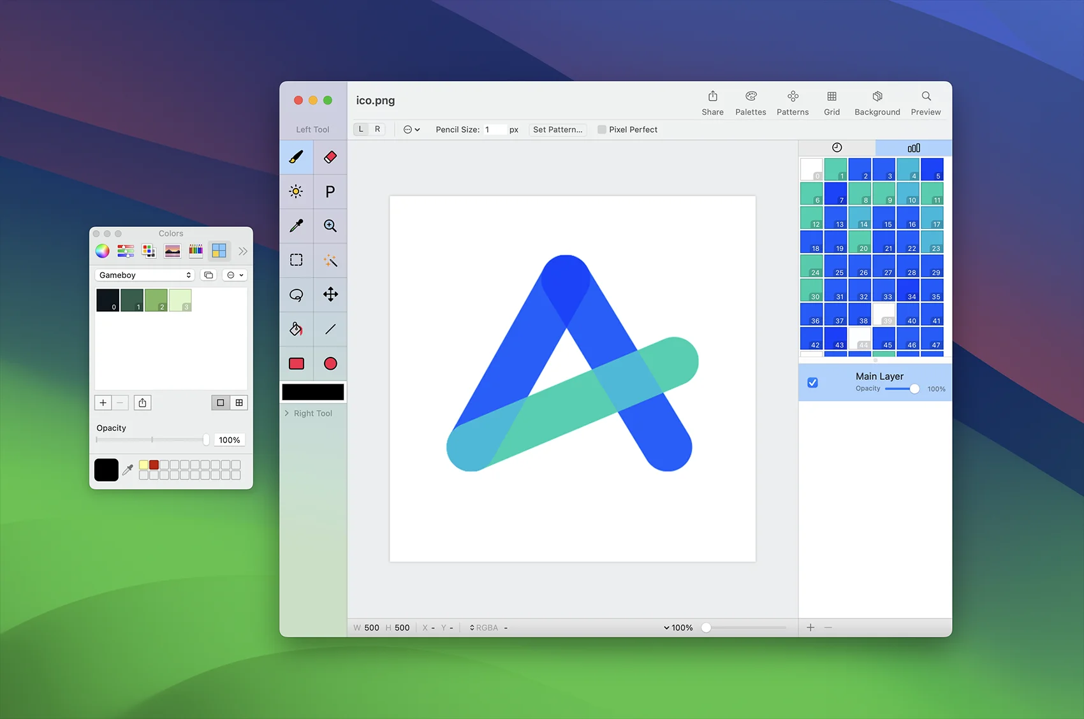Open the zoom level 100% dropdown
1084x719 pixels.
[x=678, y=628]
